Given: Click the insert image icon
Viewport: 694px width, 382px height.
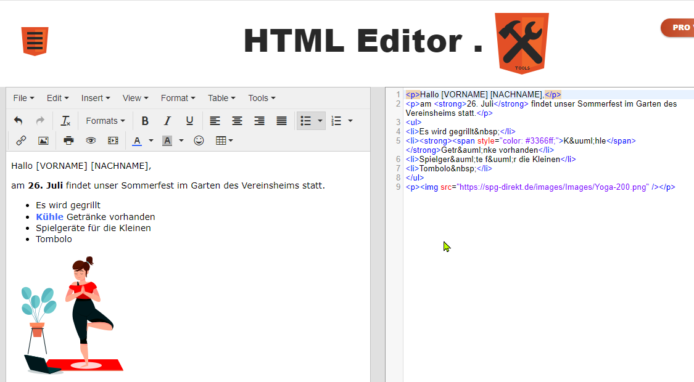Looking at the screenshot, I should (x=43, y=140).
